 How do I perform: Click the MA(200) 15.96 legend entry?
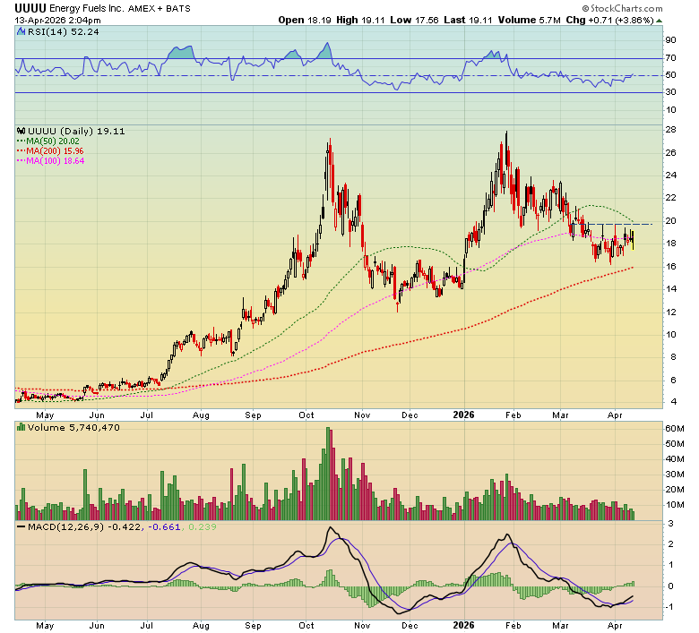(50, 151)
